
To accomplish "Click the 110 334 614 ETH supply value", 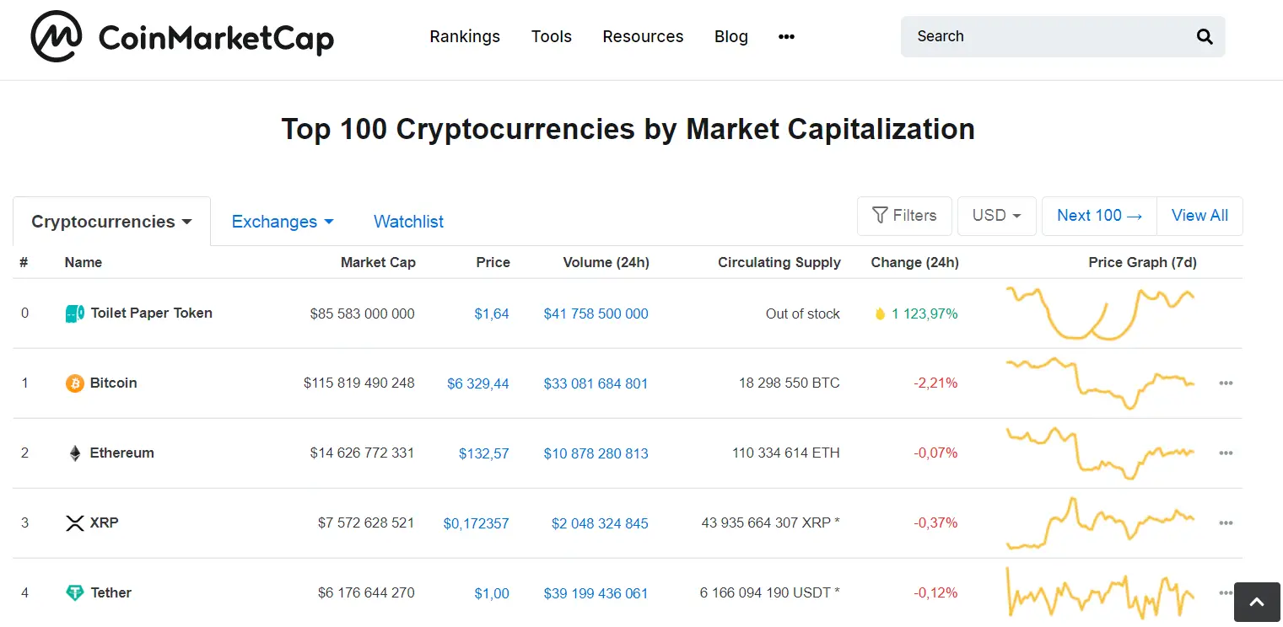I will point(786,453).
